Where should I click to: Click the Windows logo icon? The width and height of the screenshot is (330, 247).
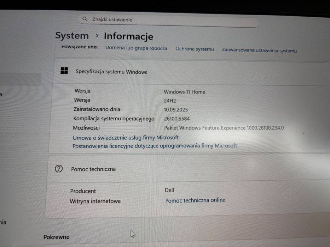[x=64, y=71]
